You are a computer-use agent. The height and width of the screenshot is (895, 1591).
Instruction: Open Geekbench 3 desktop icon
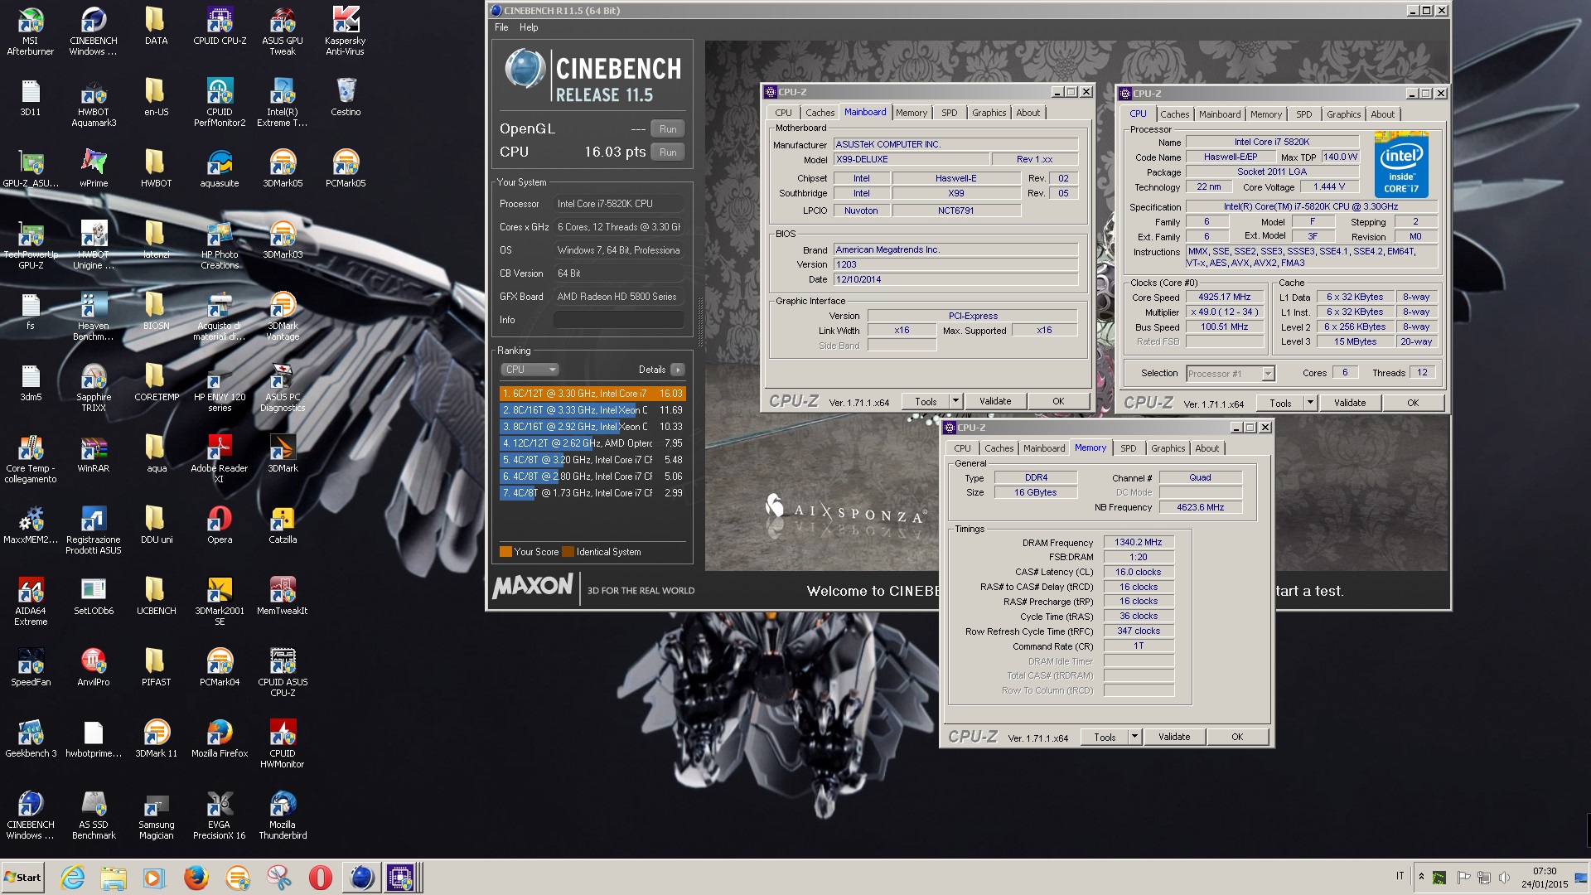point(31,739)
